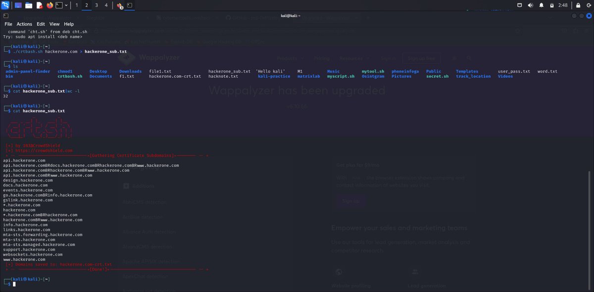Click myscript.sh file name
Screen dimensions: 594x292
[341, 76]
